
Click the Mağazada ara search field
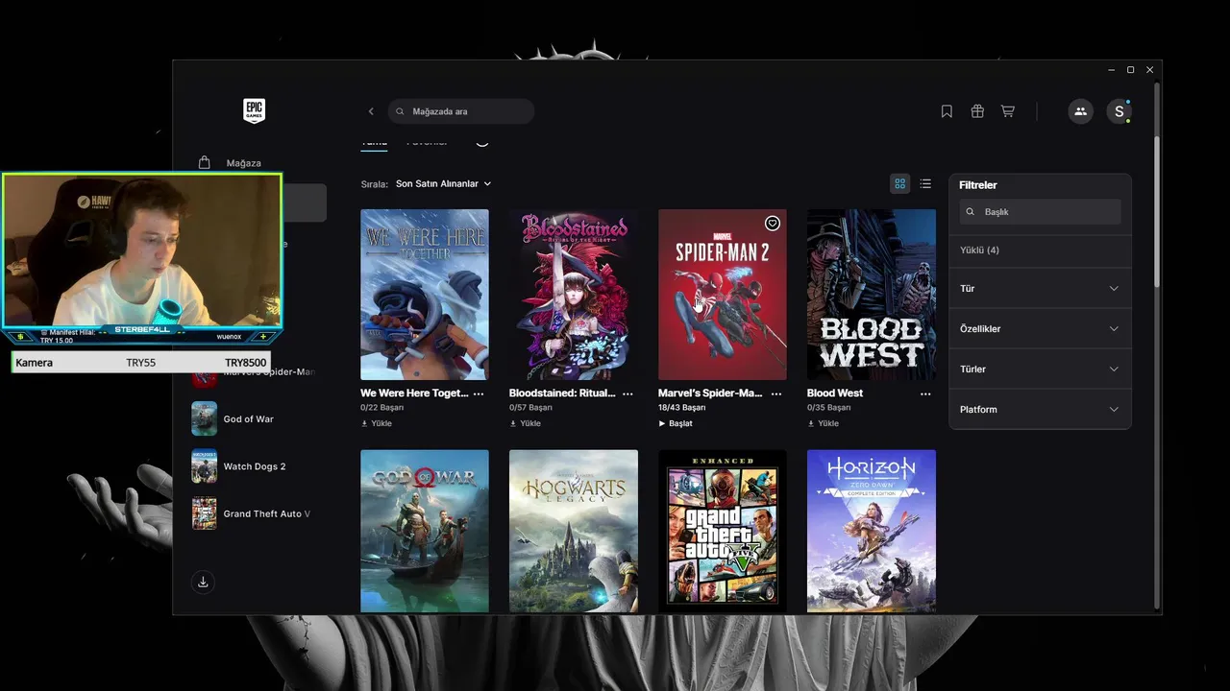(x=461, y=111)
